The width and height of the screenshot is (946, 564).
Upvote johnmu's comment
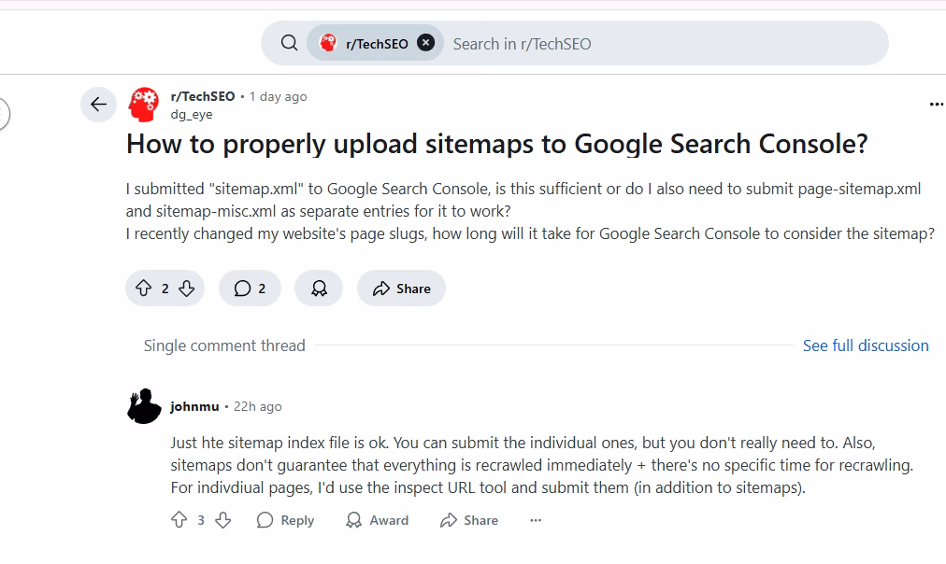179,520
